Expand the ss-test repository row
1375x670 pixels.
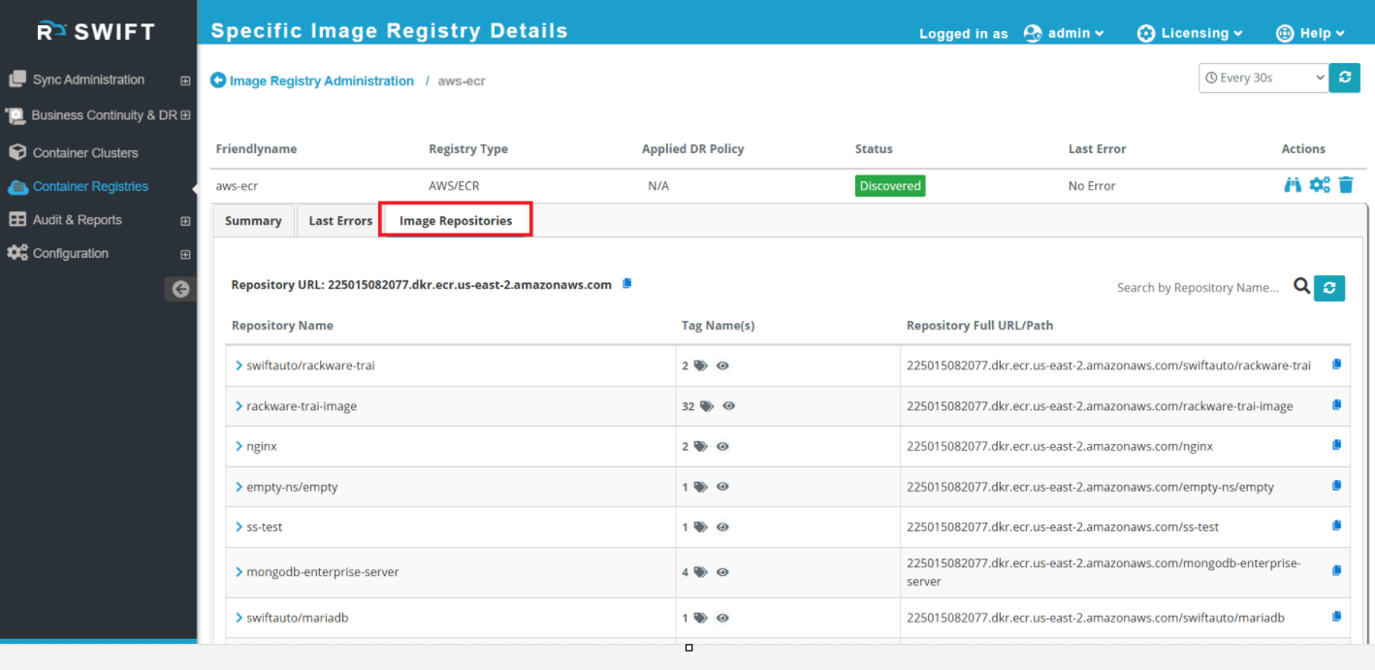point(239,526)
